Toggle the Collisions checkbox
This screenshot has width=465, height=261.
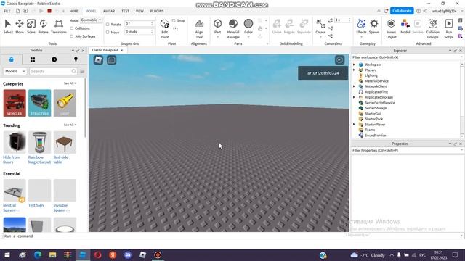(72, 28)
